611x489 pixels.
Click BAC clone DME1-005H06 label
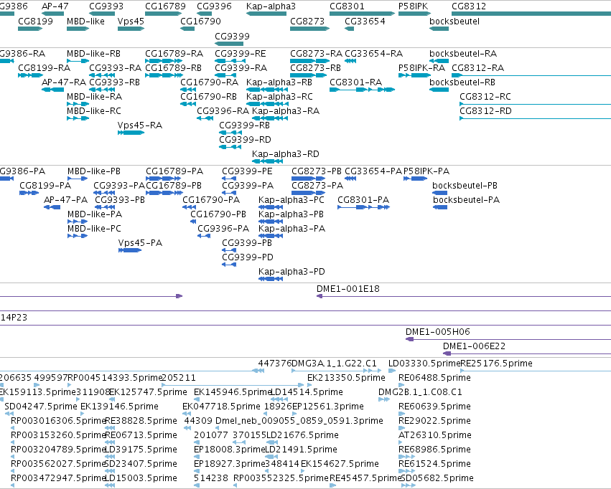click(438, 331)
